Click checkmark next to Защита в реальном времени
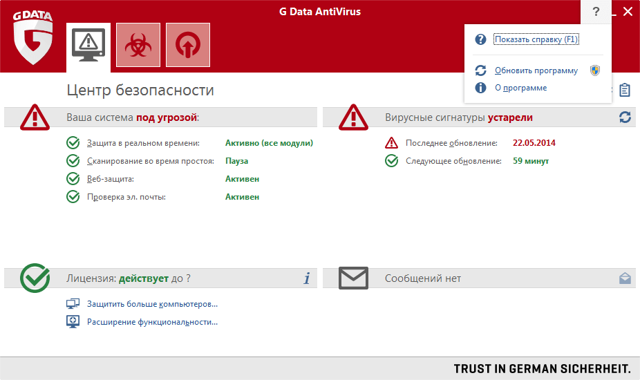Screen dimensions: 640x380 point(73,143)
